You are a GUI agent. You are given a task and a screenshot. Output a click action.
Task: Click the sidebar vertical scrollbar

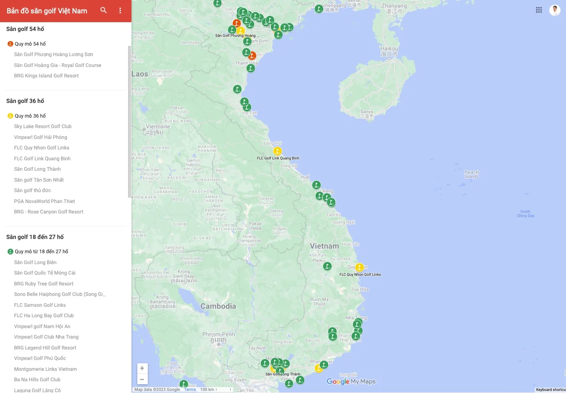pos(129,121)
